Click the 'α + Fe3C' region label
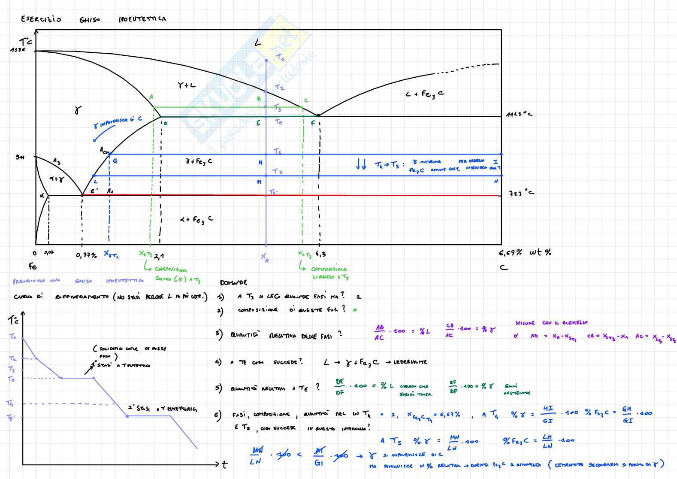Screen dimensions: 677x479 pyautogui.click(x=196, y=220)
